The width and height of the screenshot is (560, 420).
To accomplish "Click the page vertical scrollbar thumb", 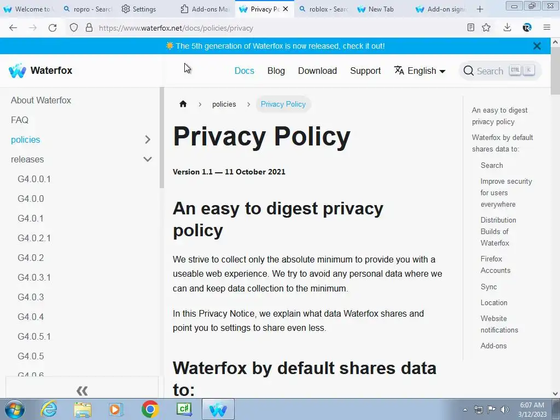I will coord(556,71).
